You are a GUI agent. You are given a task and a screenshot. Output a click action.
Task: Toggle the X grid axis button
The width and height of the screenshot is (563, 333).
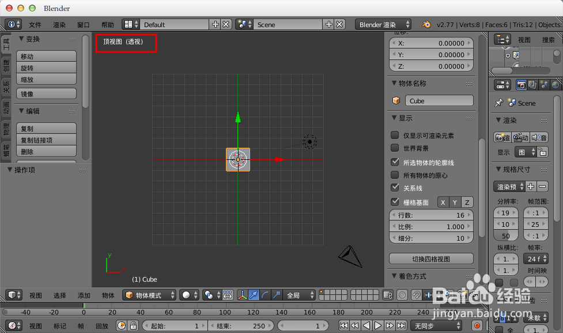(443, 203)
